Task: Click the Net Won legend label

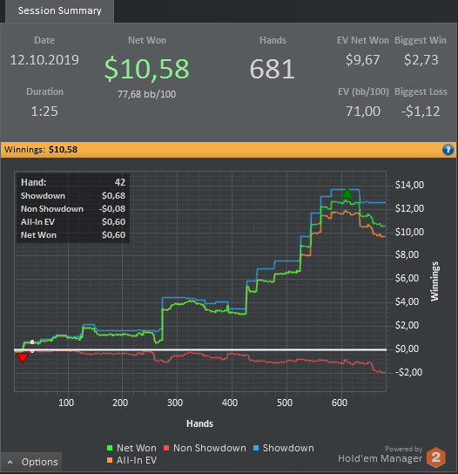Action: click(x=137, y=448)
